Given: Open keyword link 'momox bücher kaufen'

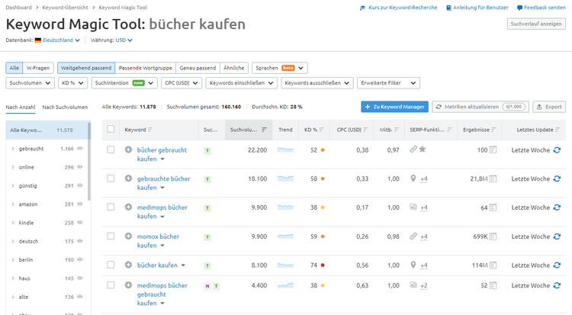Looking at the screenshot, I should 158,241.
